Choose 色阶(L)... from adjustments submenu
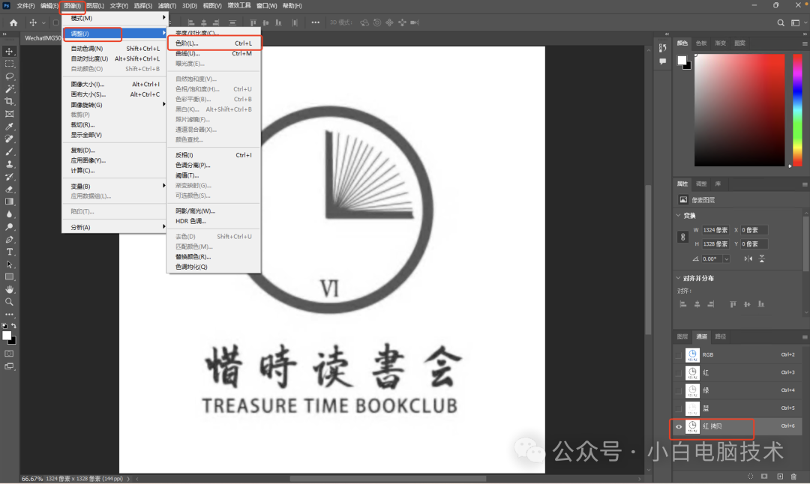The image size is (810, 484). 214,43
